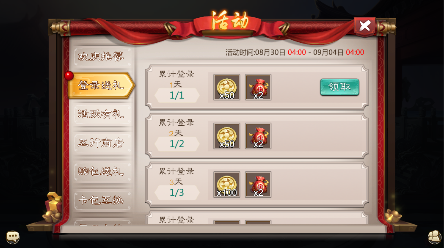Select the 登录送礼 tab
444x248 pixels.
pos(101,85)
